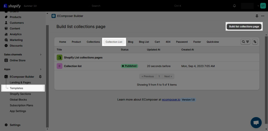Click the EComposer logo in app header
The width and height of the screenshot is (268, 131).
point(53,16)
